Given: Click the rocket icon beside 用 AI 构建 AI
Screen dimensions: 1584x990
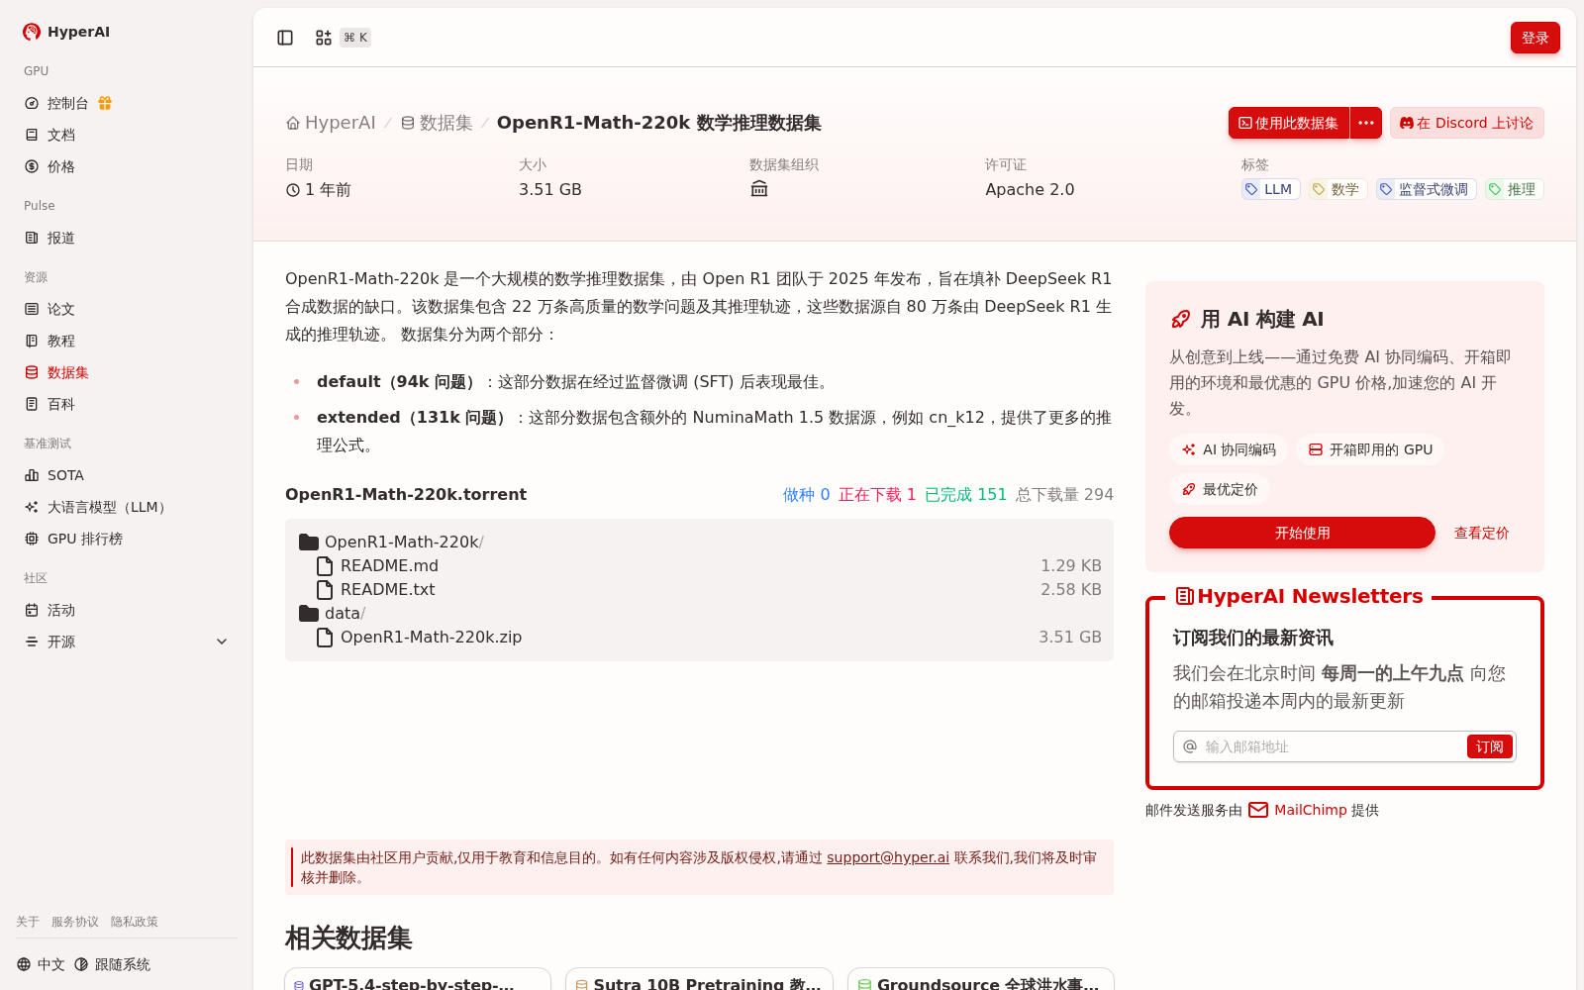Looking at the screenshot, I should coord(1181,319).
